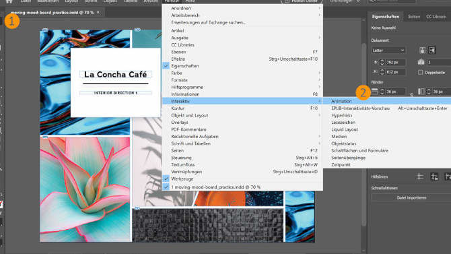Click the guides display icon next to Hilfslinien
Viewport: 451px width, 254px height.
click(420, 177)
